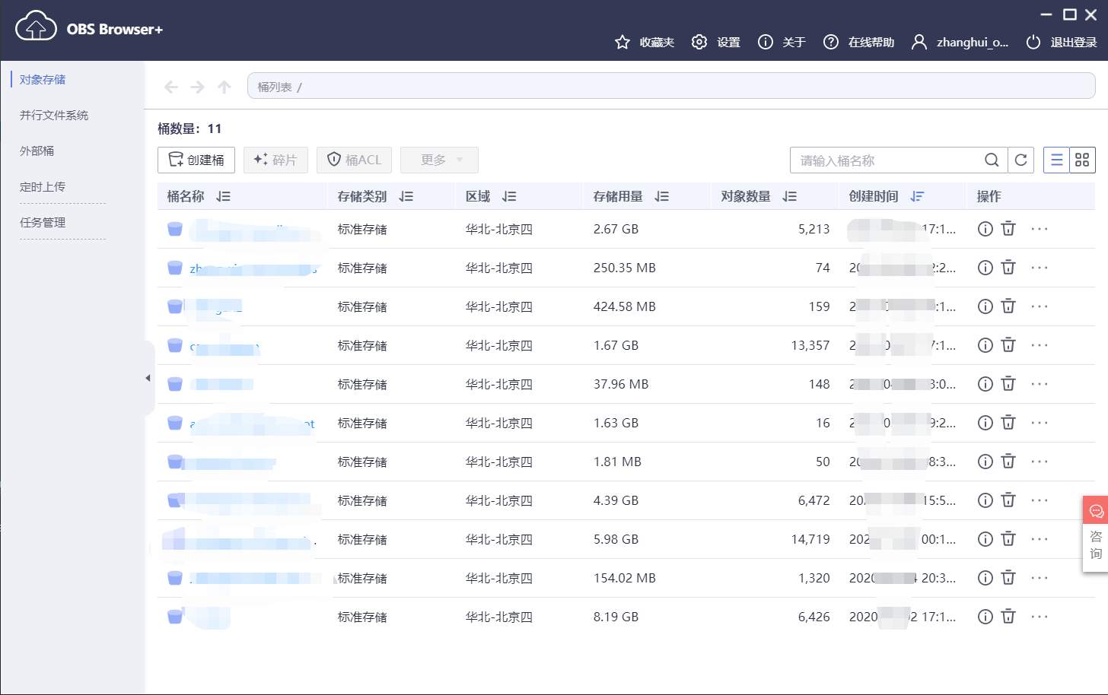Click the 桶列表 path address bar
This screenshot has width=1108, height=695.
point(671,86)
